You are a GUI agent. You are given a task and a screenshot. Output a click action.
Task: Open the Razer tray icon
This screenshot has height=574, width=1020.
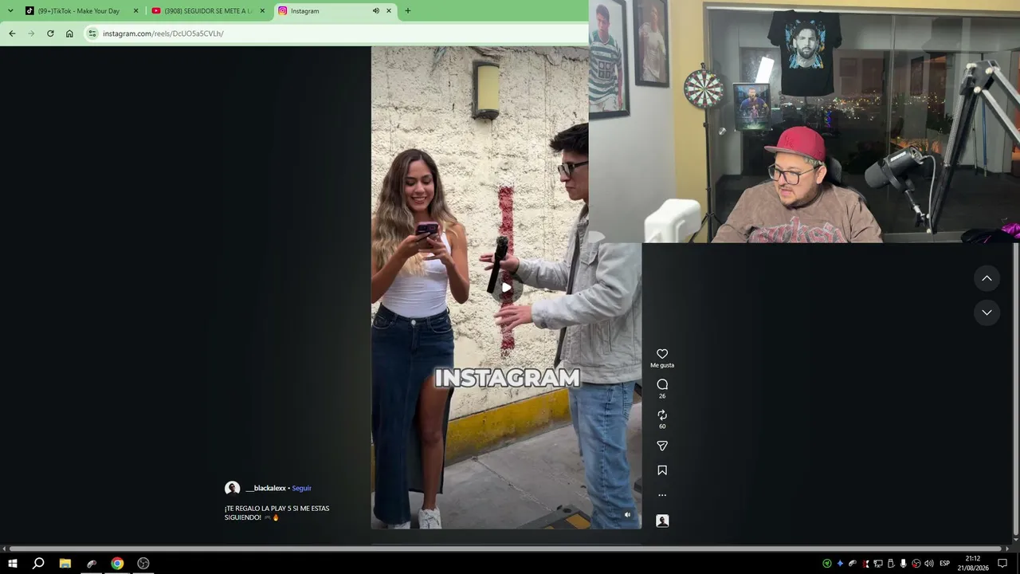coord(827,564)
